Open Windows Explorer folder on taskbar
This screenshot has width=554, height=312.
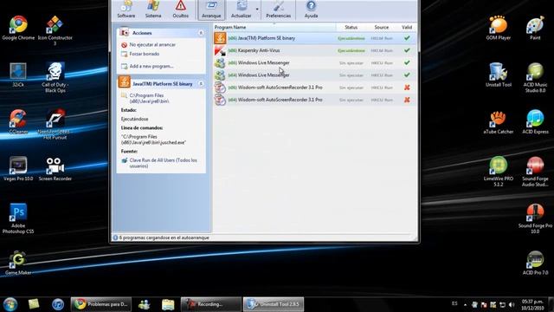coord(168,304)
